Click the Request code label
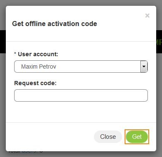The width and height of the screenshot is (162, 157). tap(35, 83)
